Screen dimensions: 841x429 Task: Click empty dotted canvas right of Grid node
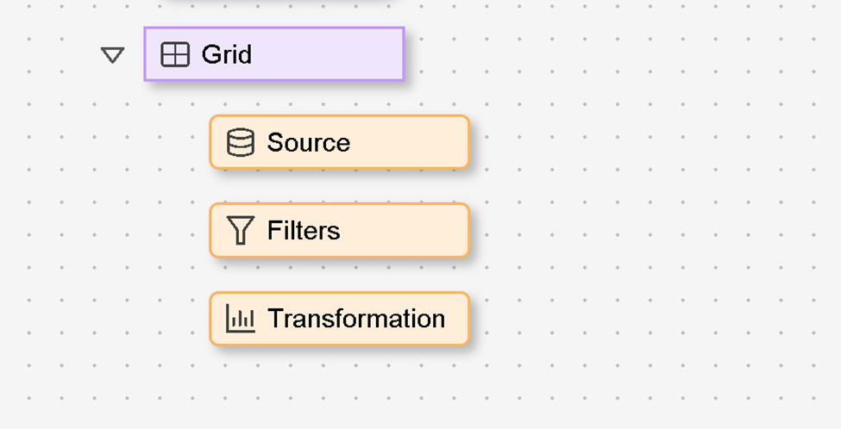click(x=604, y=55)
